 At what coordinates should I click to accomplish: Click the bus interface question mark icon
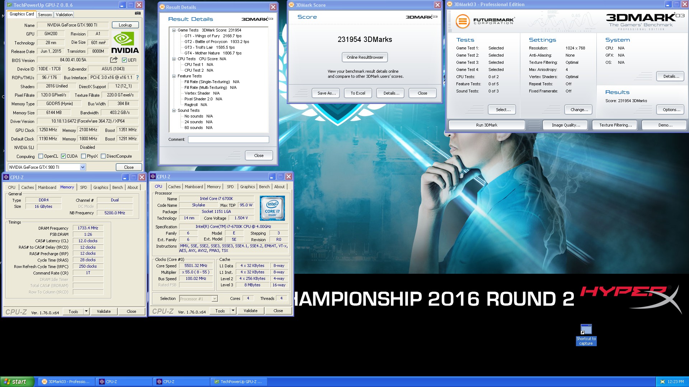pos(137,77)
